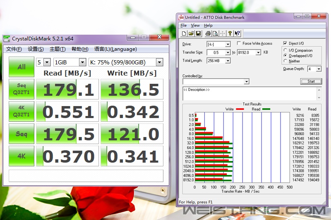The width and height of the screenshot is (331, 220).
Task: Open Total Length dropdown showing 256 MB
Action: coord(228,61)
